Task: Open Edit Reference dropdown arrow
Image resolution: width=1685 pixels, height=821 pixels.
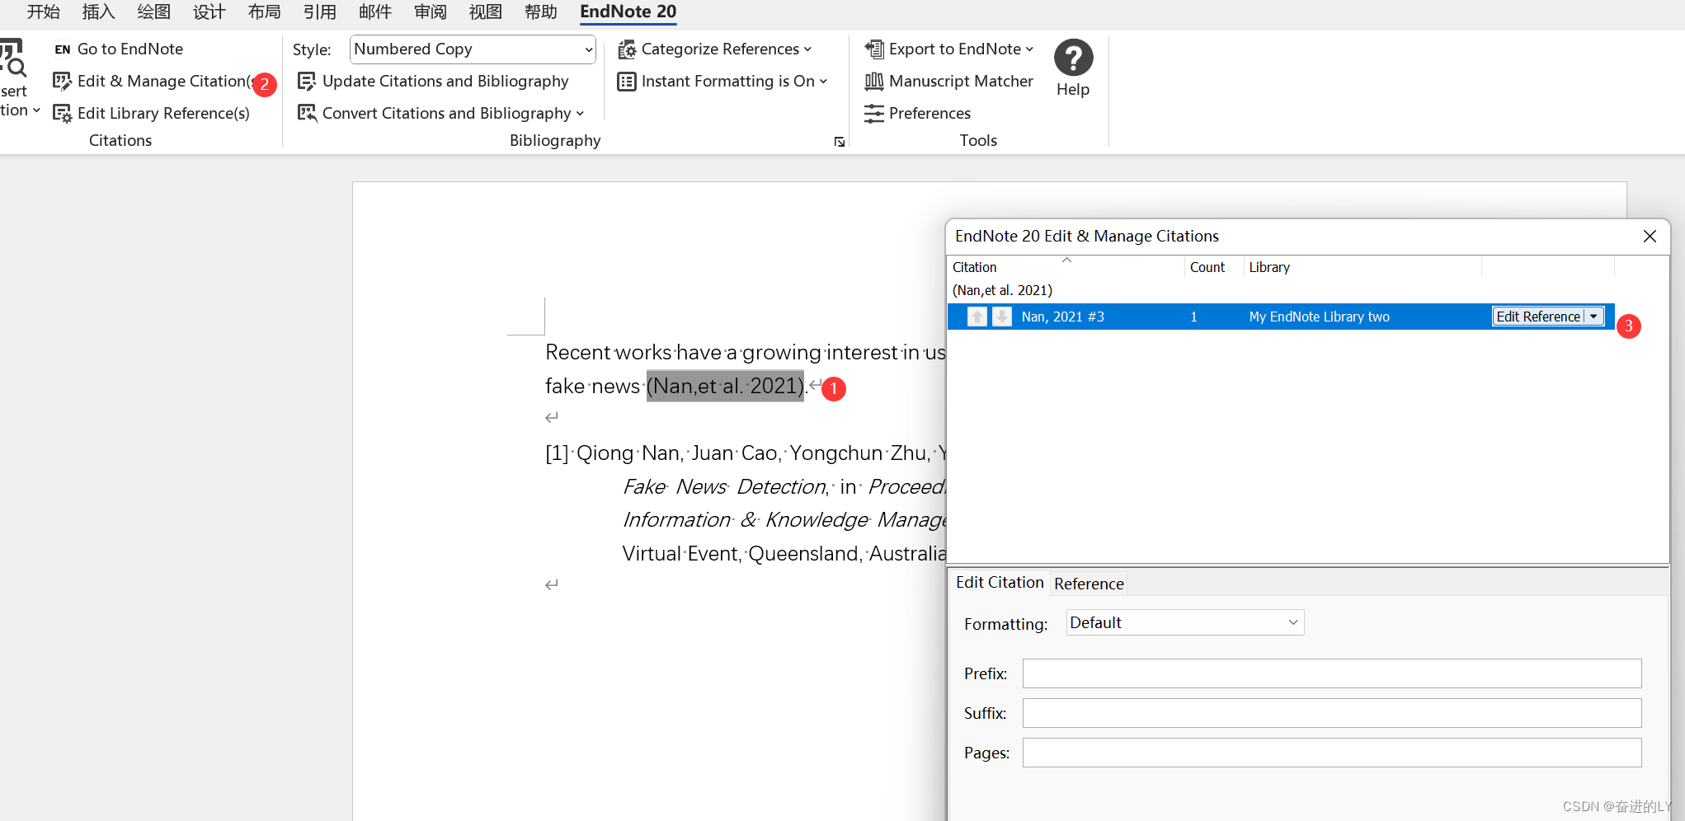Action: (1593, 317)
